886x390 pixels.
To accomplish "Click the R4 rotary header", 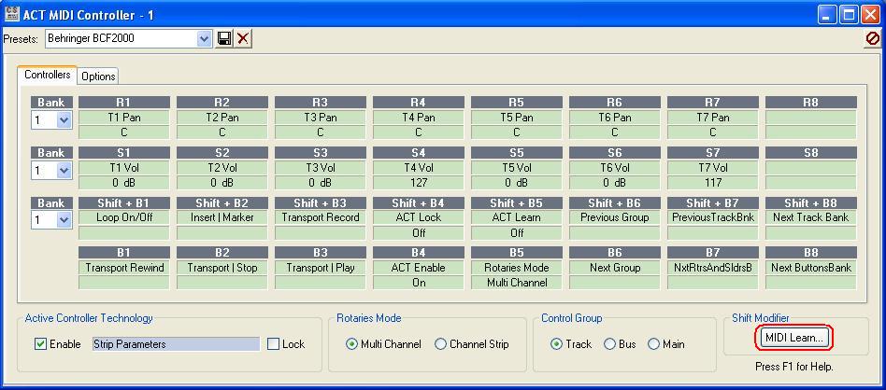I will pyautogui.click(x=418, y=102).
